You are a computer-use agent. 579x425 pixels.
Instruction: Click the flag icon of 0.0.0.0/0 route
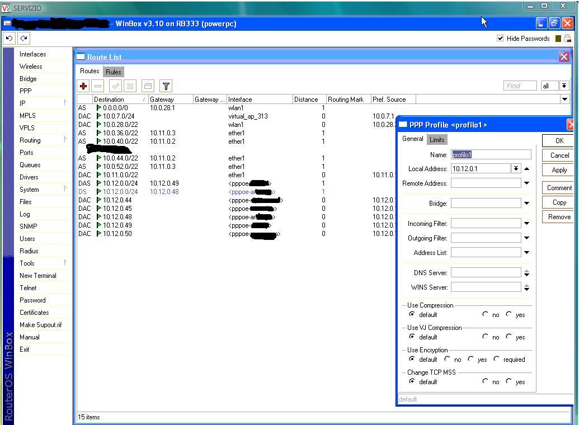click(98, 108)
